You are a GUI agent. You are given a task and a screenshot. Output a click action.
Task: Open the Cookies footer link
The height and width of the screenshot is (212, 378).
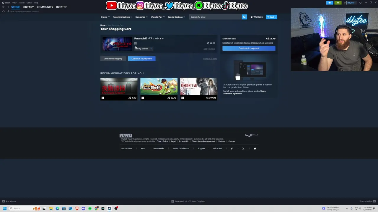tap(232, 141)
